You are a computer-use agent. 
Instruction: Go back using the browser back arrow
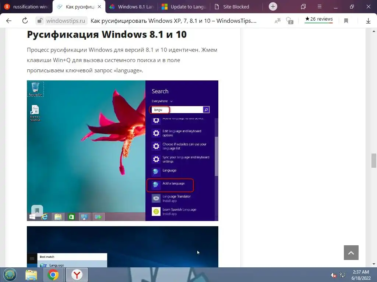pyautogui.click(x=9, y=21)
